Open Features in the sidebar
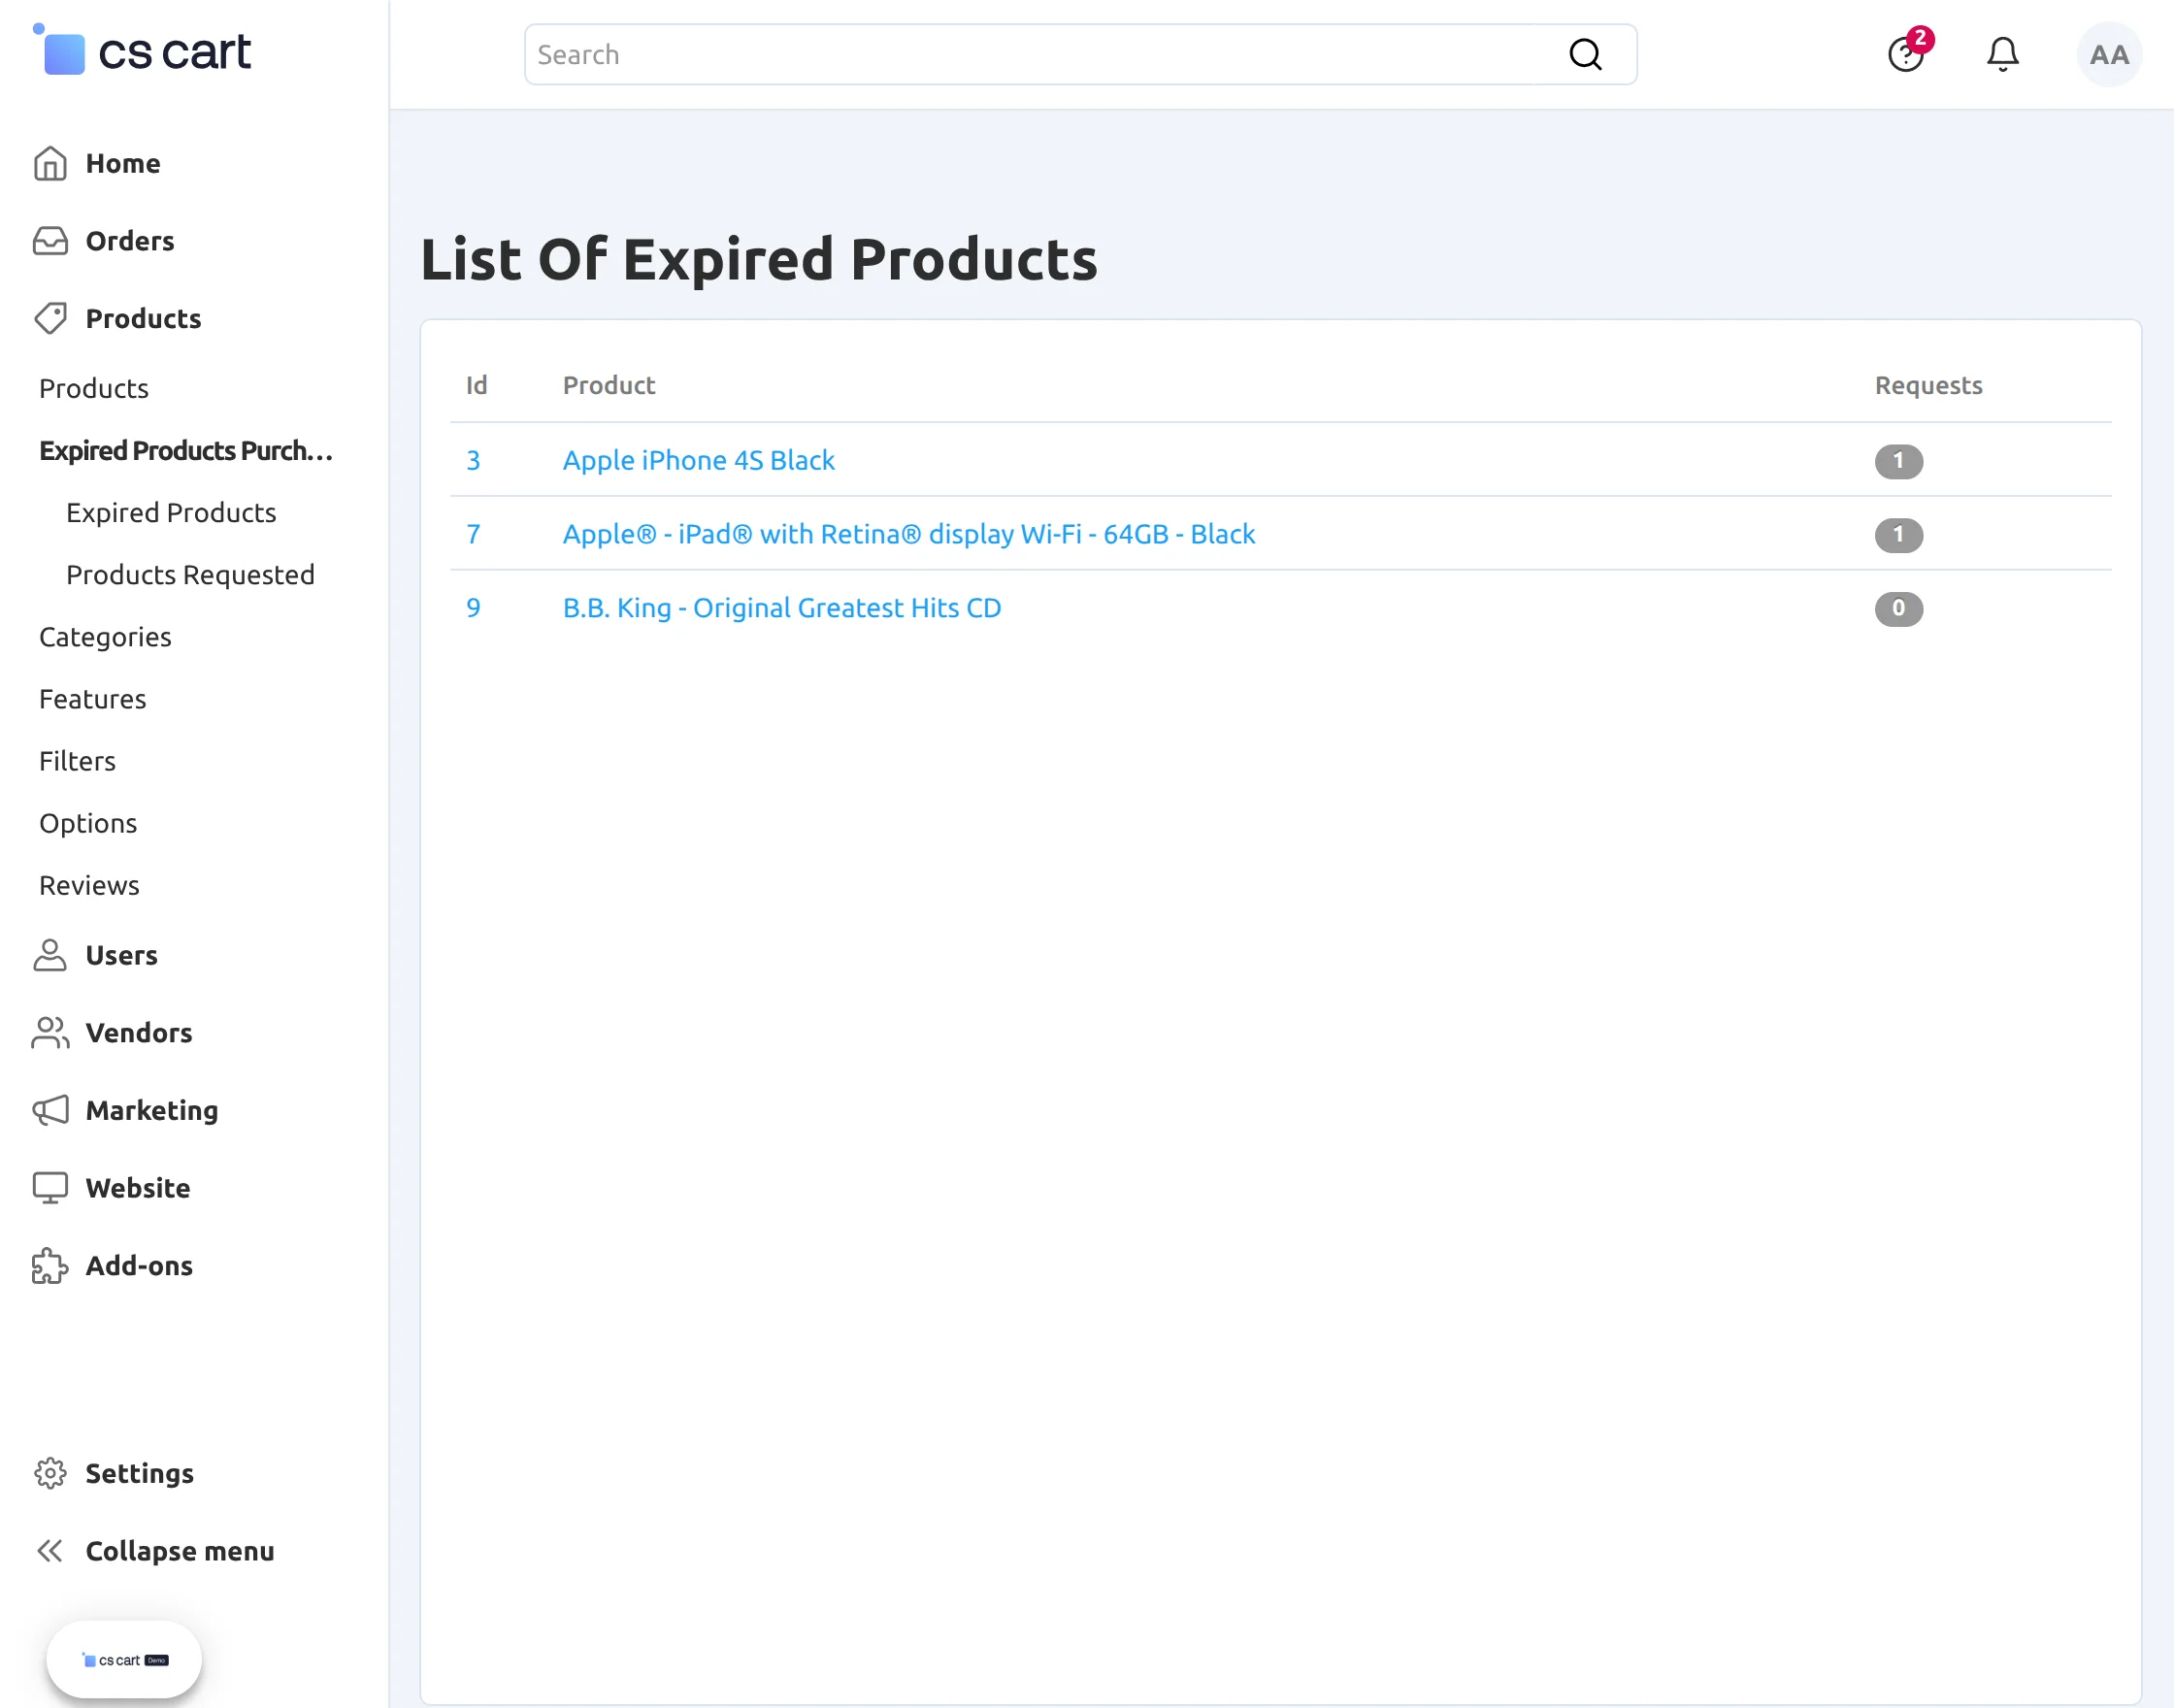Viewport: 2174px width, 1708px height. click(93, 699)
